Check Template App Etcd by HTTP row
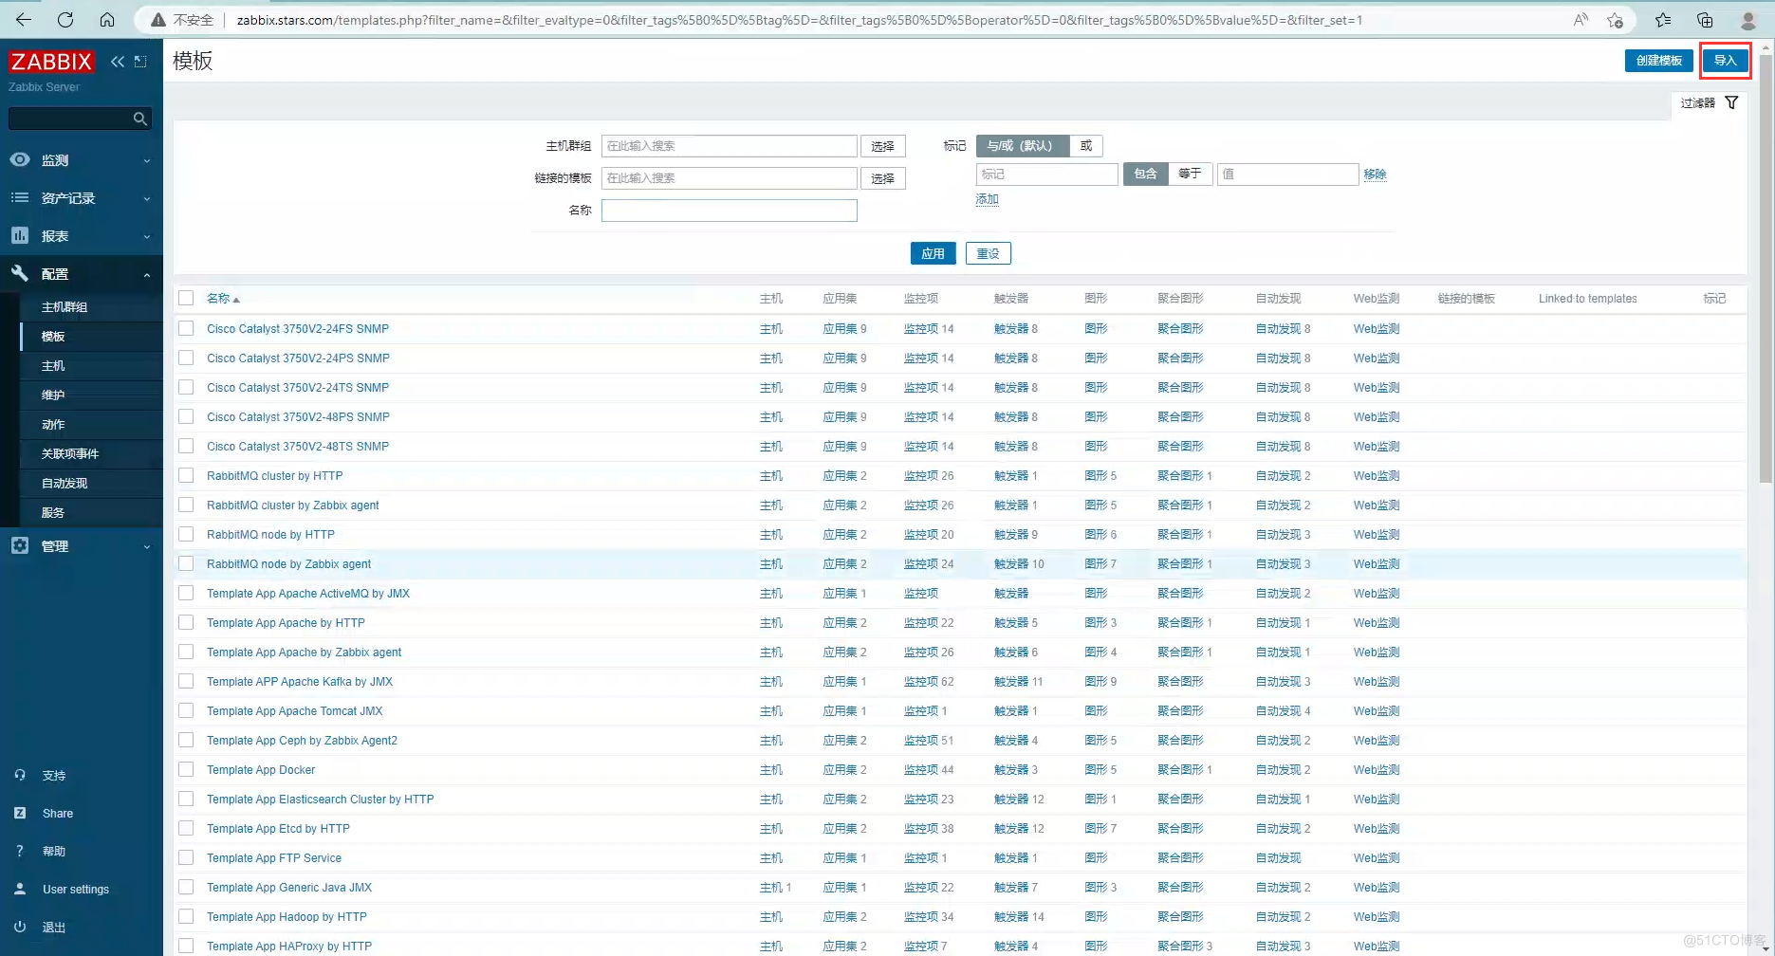 pyautogui.click(x=186, y=828)
